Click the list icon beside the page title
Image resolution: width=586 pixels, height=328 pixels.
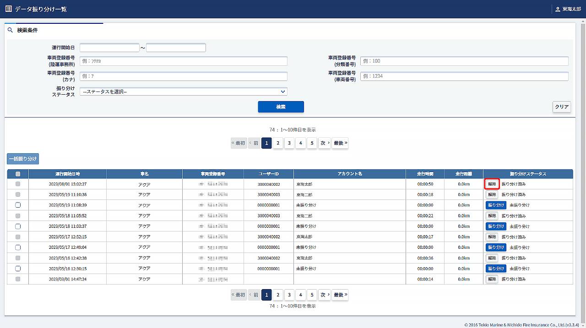click(8, 9)
